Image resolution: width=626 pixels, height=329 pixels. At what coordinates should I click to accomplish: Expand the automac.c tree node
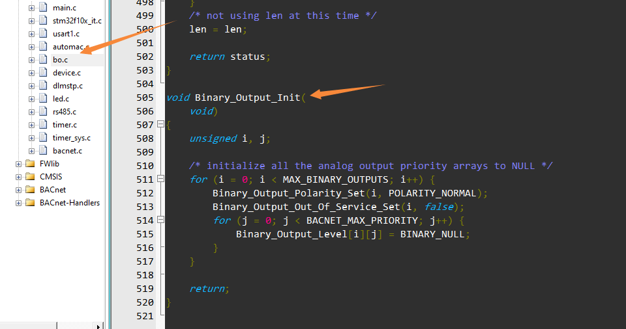pos(31,47)
